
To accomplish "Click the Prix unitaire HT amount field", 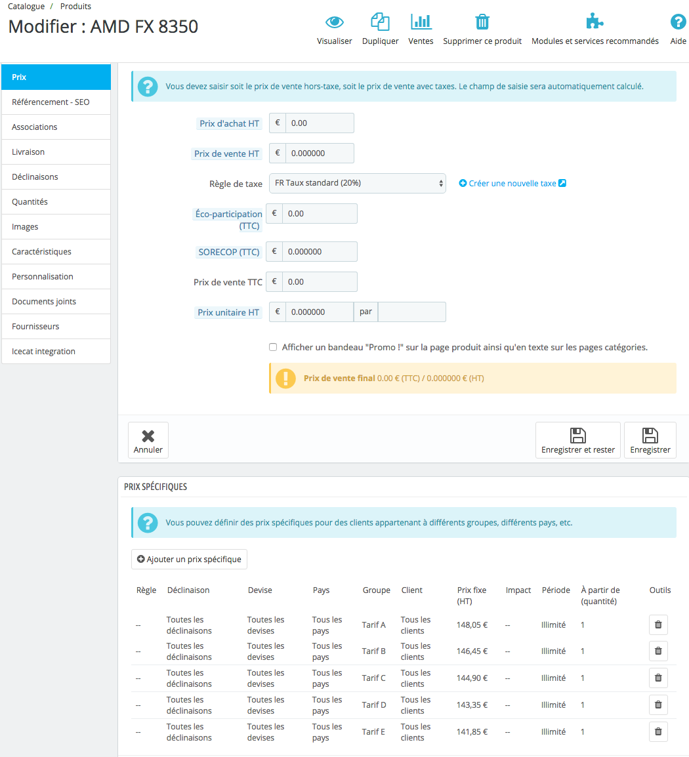I will 320,312.
